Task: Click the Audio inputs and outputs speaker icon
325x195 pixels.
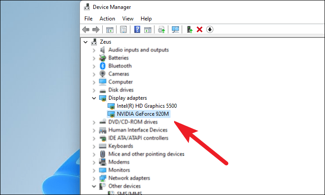Action: click(102, 50)
